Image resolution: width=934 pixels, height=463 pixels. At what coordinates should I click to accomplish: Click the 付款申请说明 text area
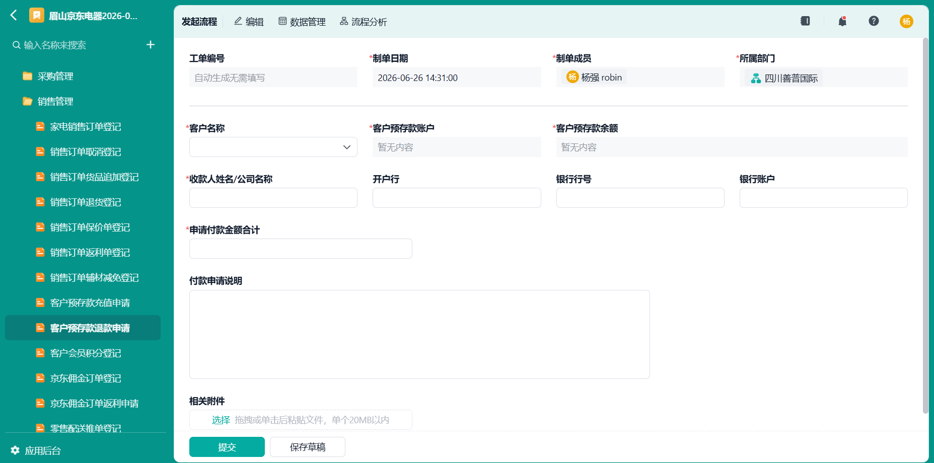[x=419, y=334]
